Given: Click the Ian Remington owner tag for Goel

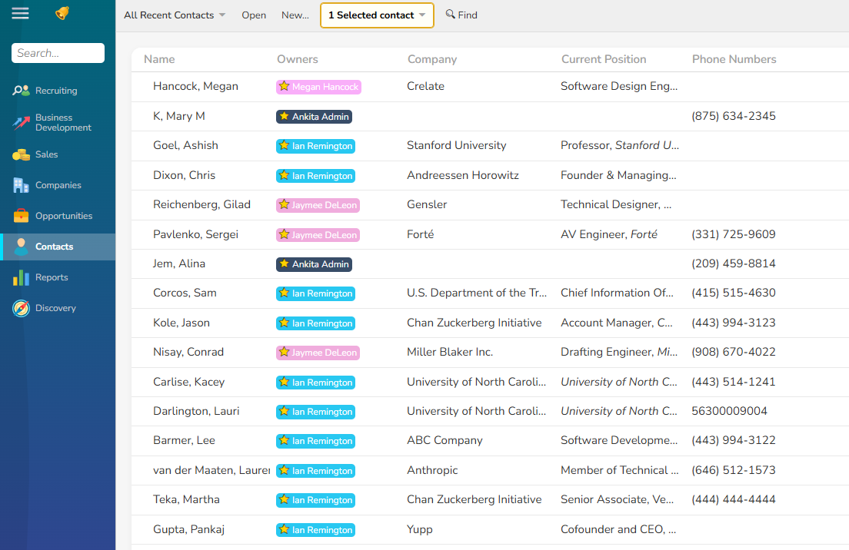Looking at the screenshot, I should pyautogui.click(x=315, y=146).
